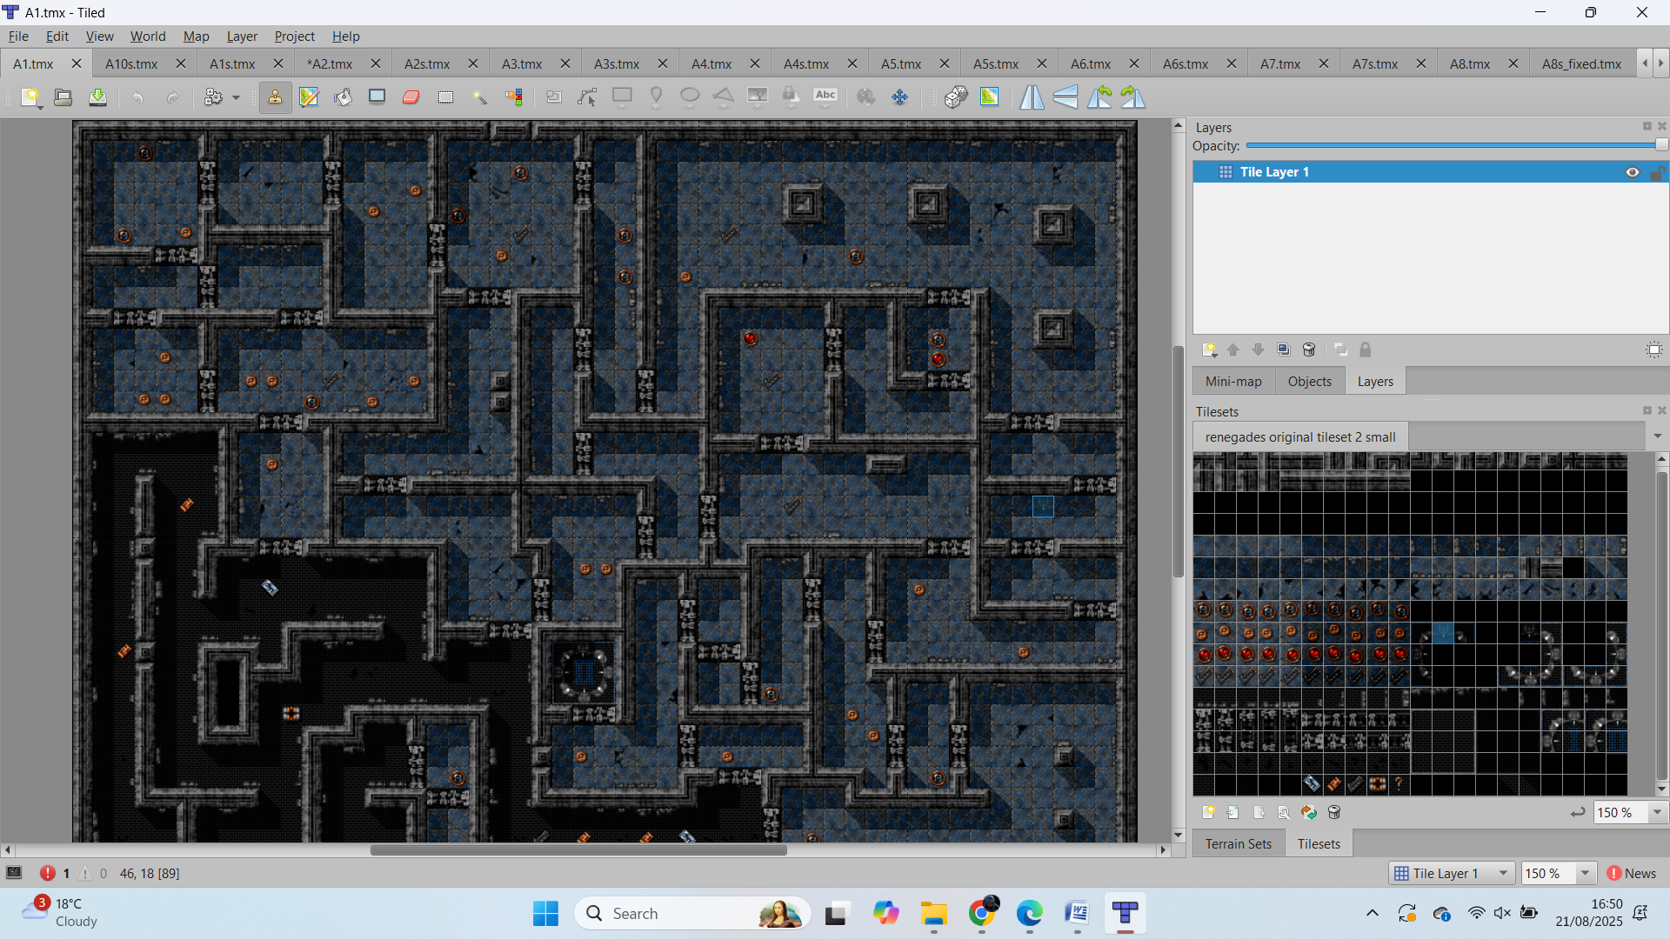Select the Terrain Brush tool
Viewport: 1670px width, 939px height.
pos(309,97)
